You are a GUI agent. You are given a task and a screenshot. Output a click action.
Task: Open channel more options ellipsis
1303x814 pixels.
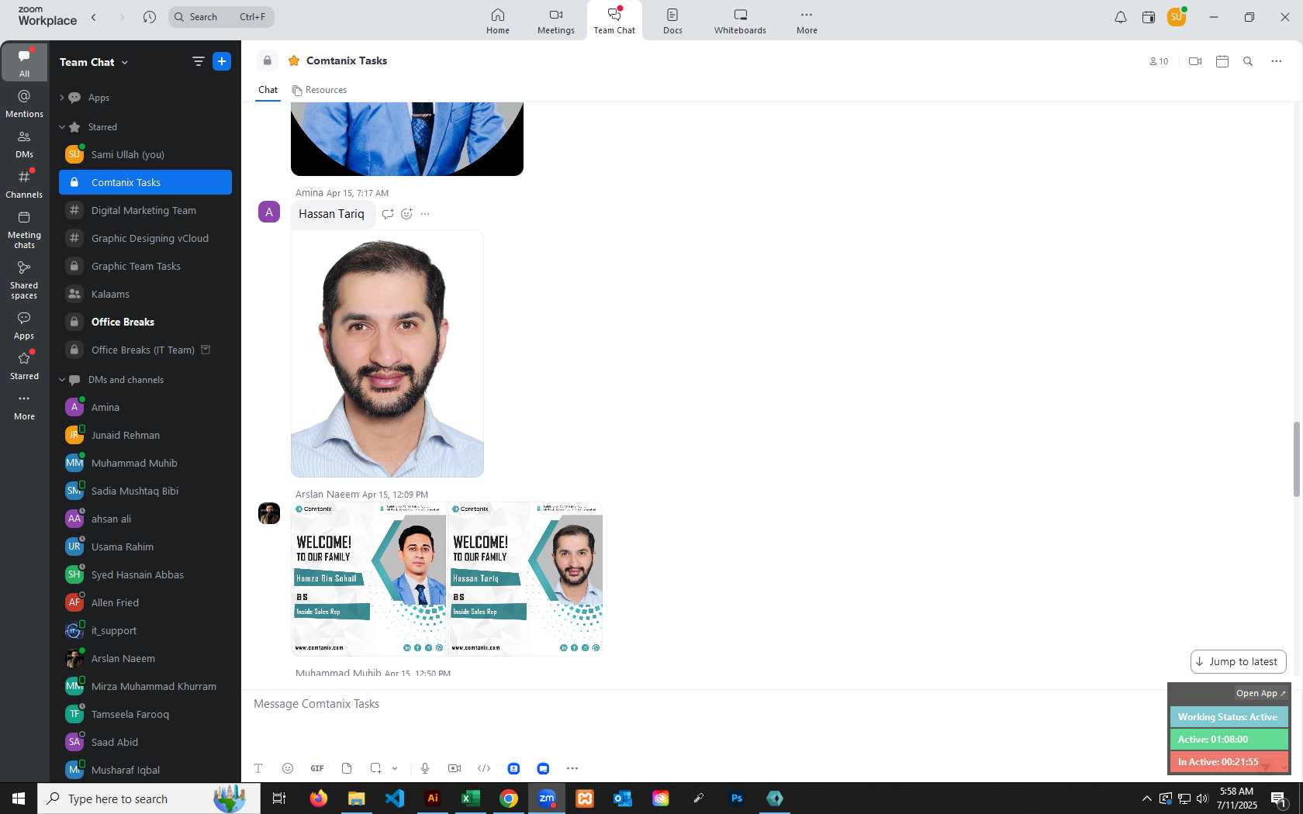point(1277,61)
